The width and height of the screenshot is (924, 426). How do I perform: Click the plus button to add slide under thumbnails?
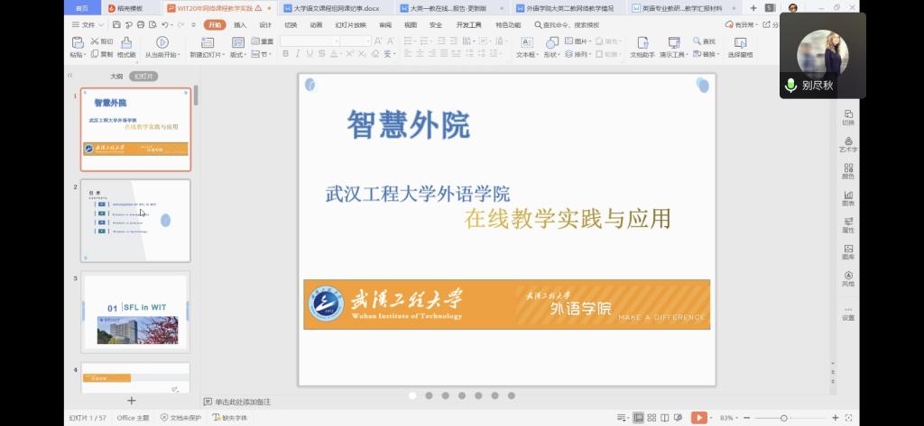(132, 400)
